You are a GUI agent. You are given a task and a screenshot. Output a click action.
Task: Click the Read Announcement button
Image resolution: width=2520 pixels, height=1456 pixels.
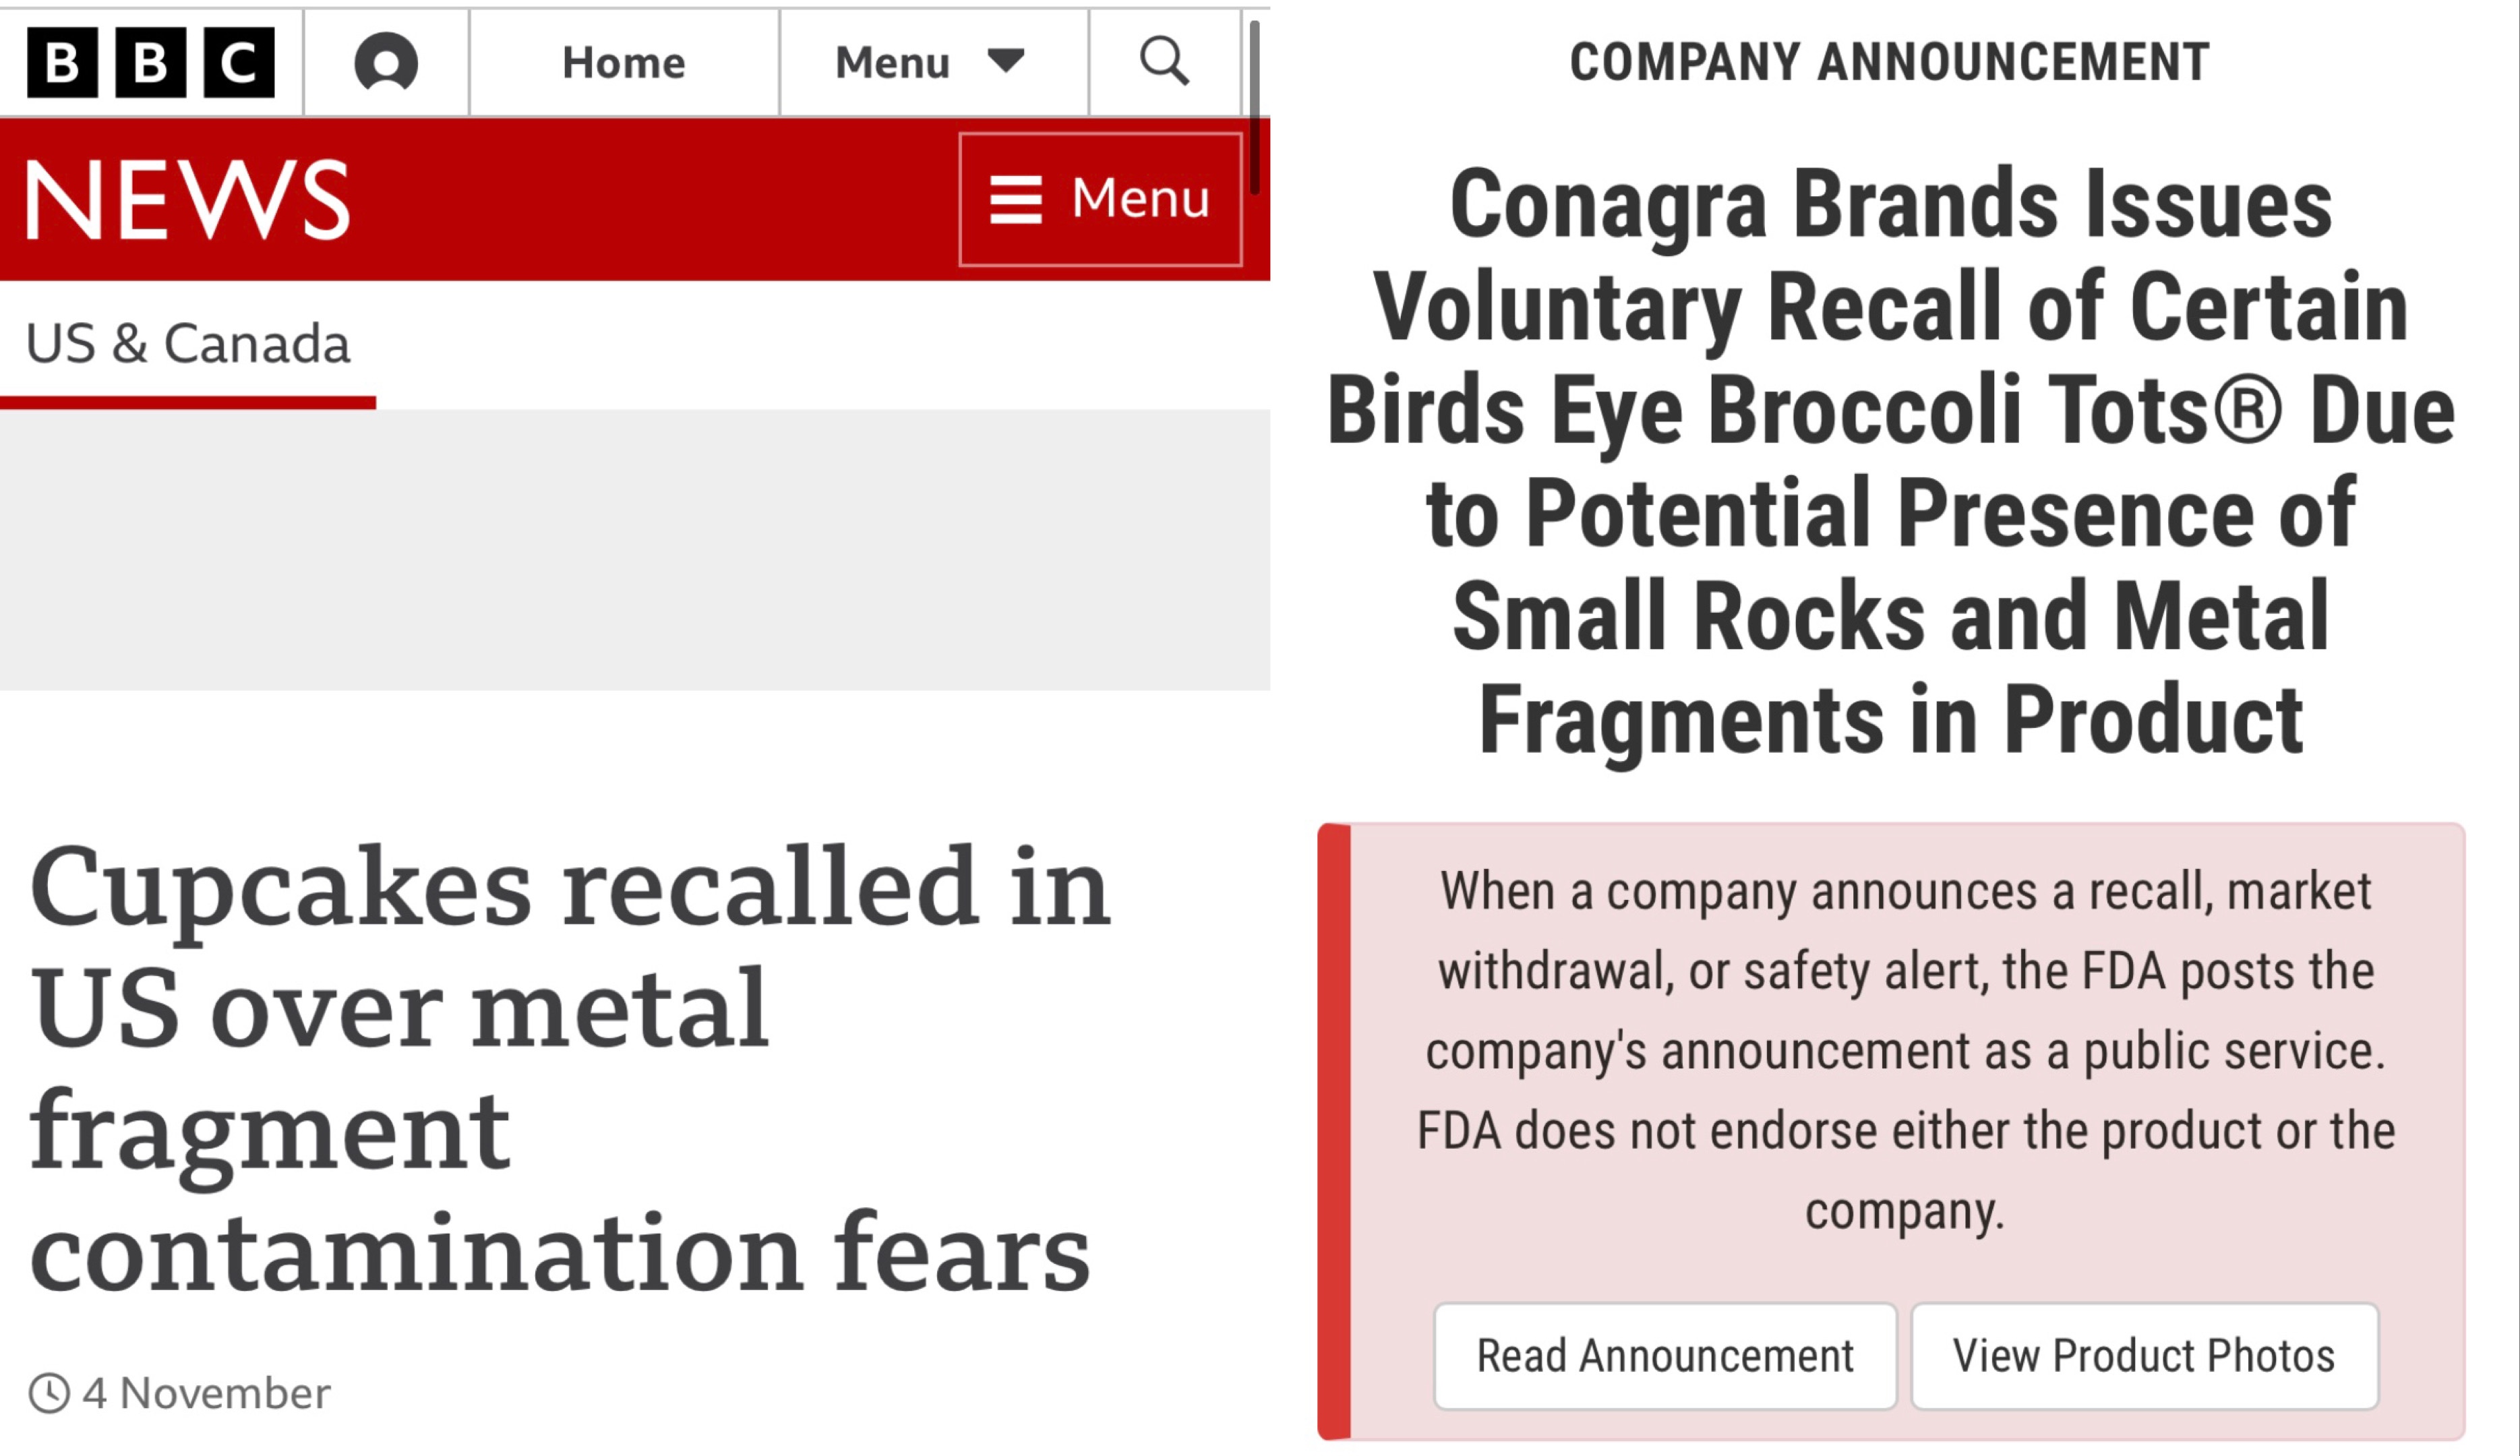[1665, 1356]
